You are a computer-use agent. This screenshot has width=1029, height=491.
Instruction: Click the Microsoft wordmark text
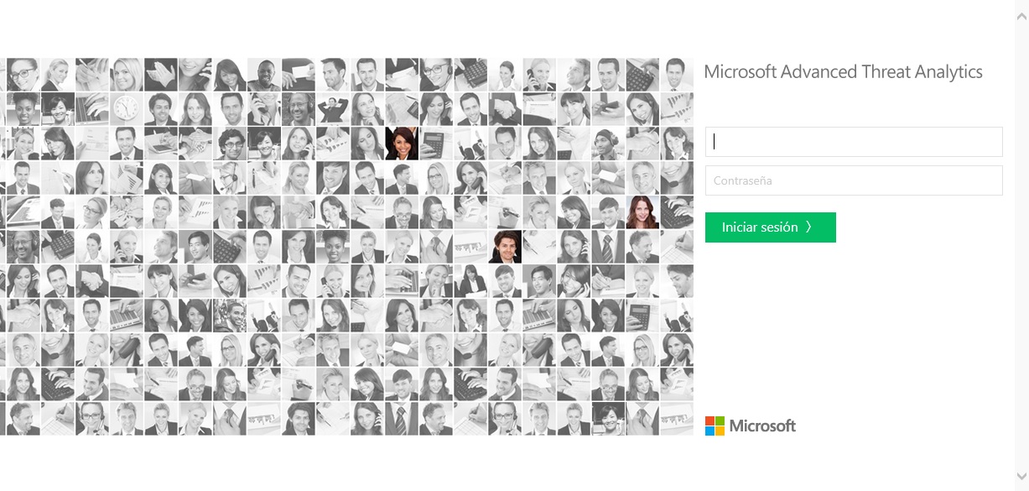pyautogui.click(x=762, y=426)
